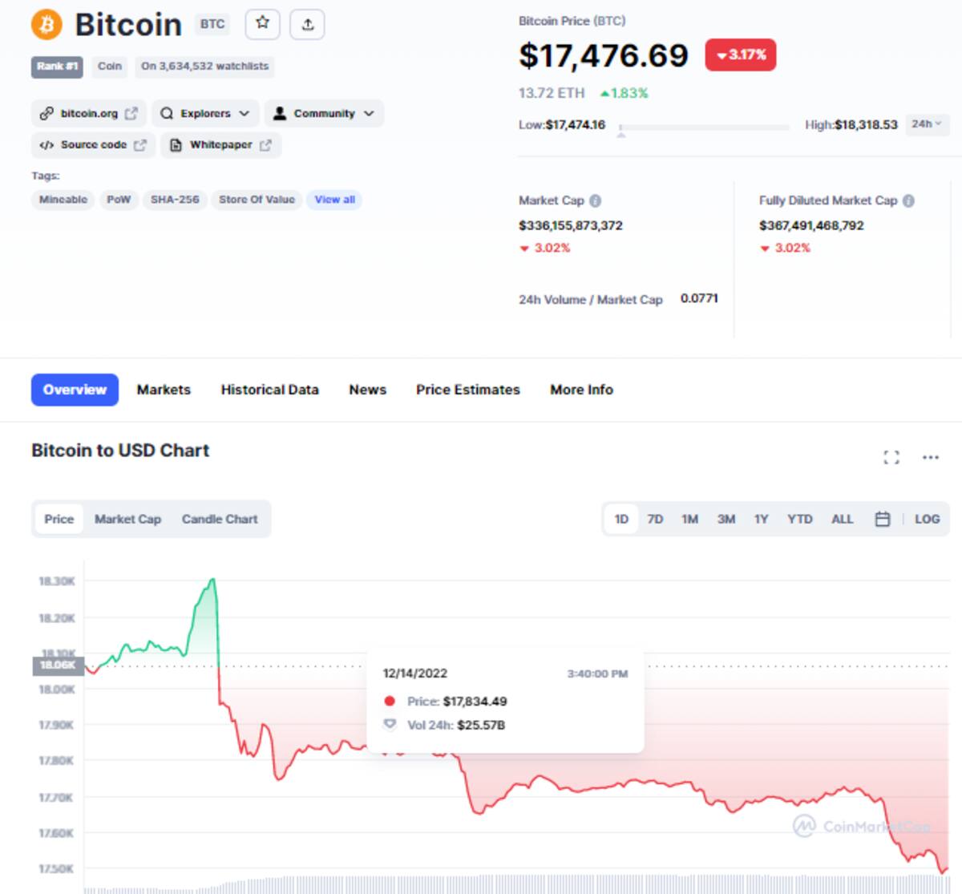The image size is (962, 894).
Task: Select the YTD time range
Action: [x=799, y=520]
